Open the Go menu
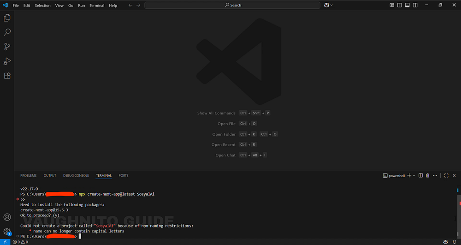This screenshot has width=461, height=245. tap(71, 5)
